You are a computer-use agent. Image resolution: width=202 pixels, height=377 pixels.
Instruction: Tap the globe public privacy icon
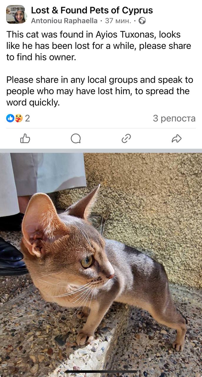coord(142,21)
